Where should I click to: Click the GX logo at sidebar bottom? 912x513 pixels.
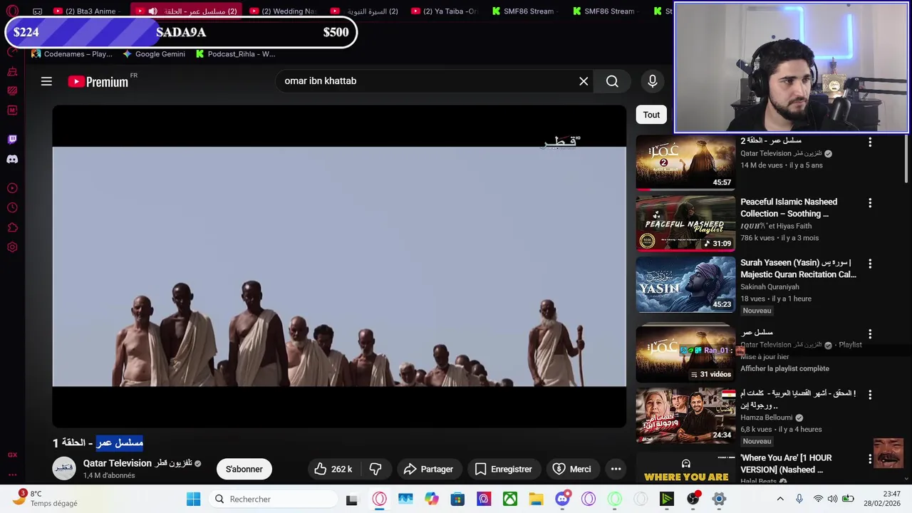pos(12,455)
